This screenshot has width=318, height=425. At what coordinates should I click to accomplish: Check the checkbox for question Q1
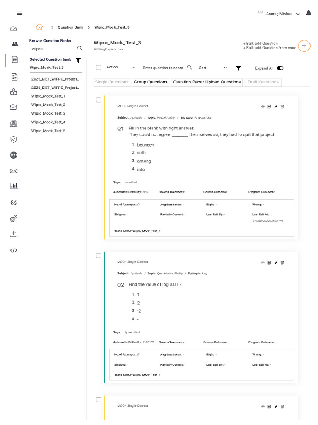(x=99, y=100)
